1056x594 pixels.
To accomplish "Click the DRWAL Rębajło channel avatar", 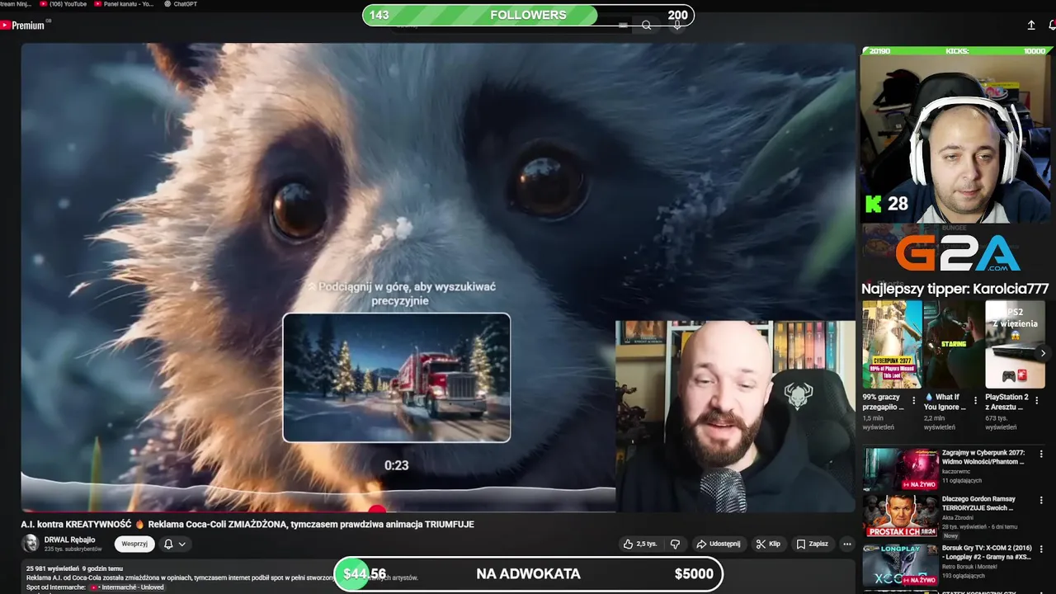I will [30, 543].
